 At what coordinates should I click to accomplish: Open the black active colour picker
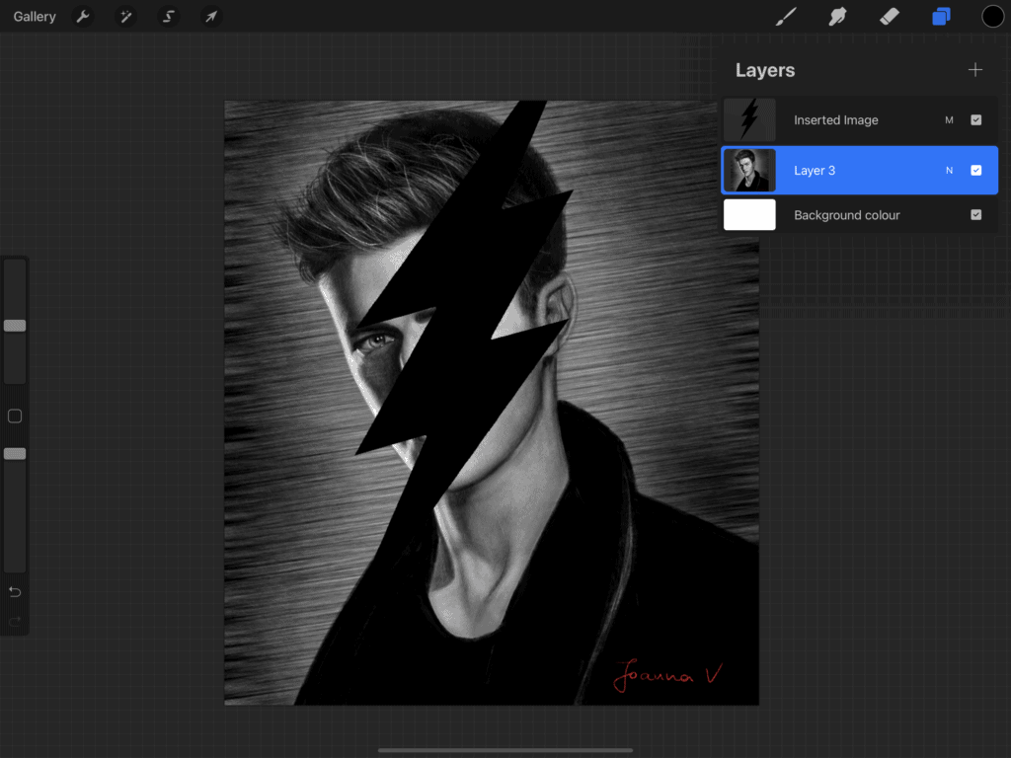(x=992, y=17)
